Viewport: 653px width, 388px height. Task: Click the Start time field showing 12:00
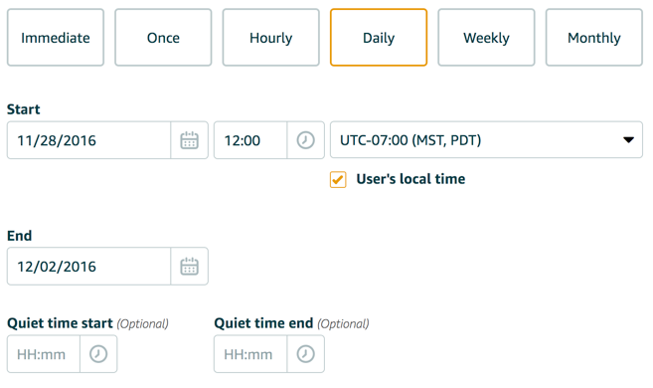(x=250, y=140)
